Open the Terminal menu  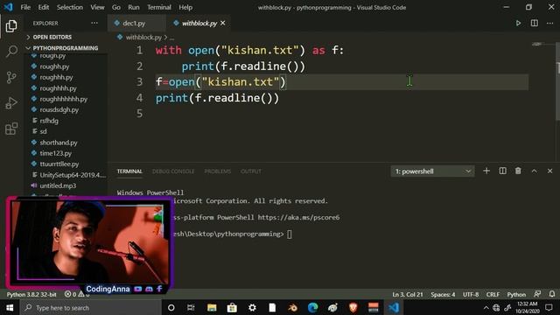(159, 7)
